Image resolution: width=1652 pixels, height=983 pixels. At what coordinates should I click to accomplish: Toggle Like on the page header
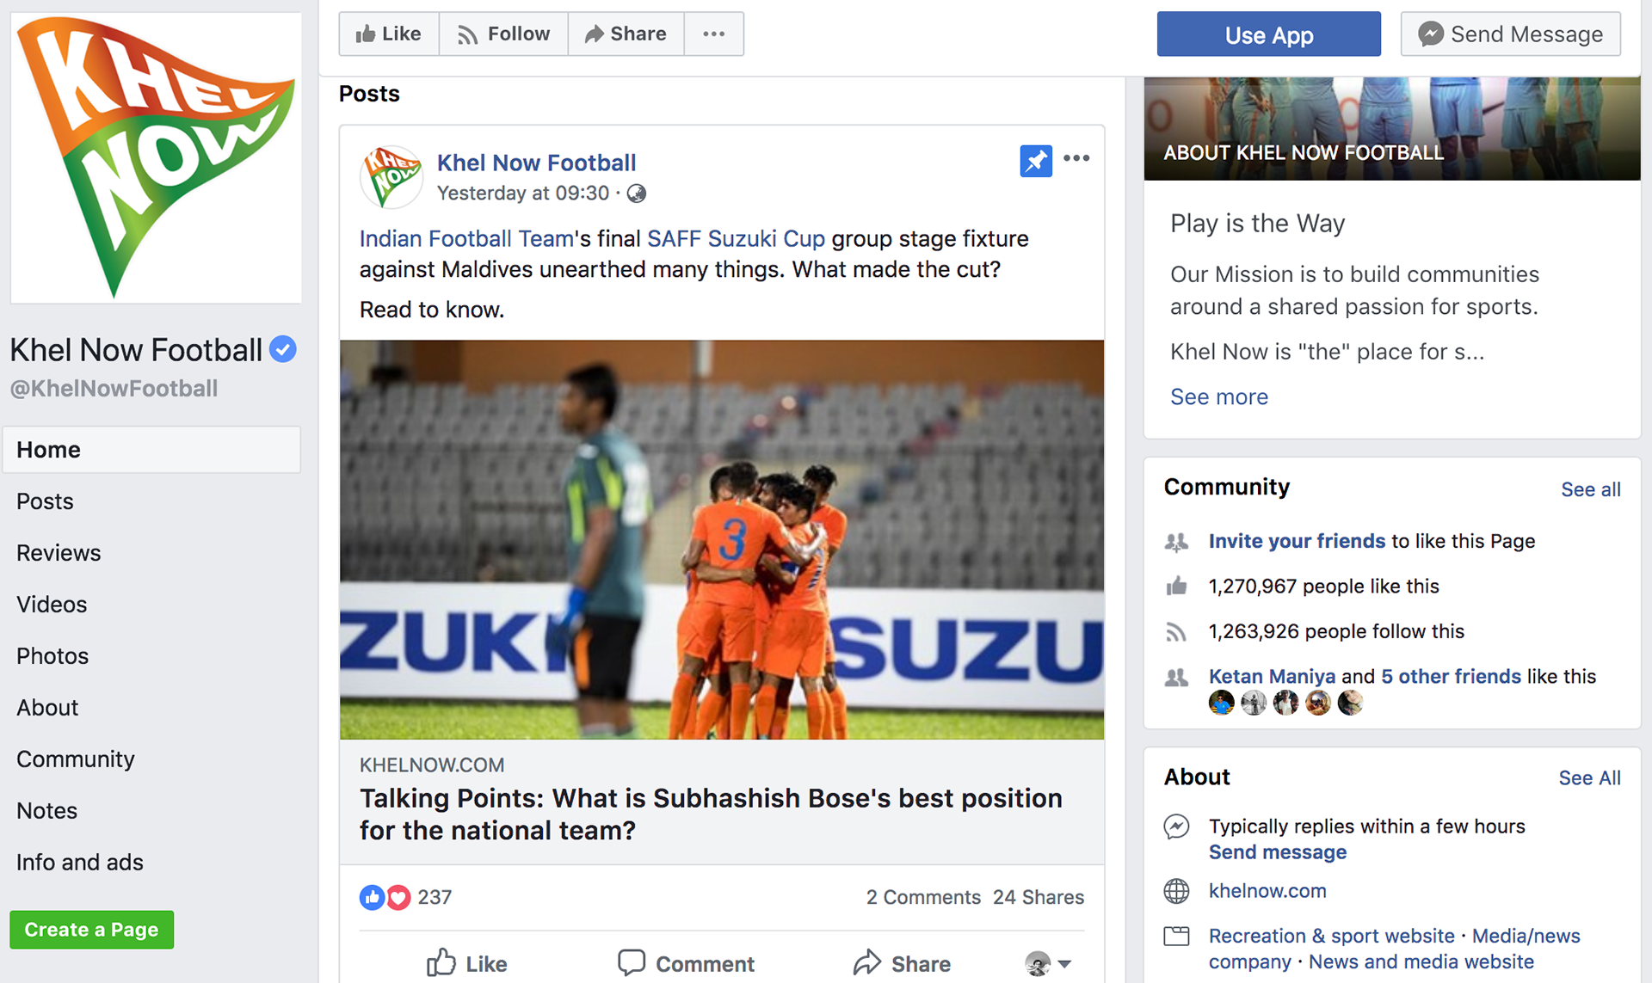[389, 34]
